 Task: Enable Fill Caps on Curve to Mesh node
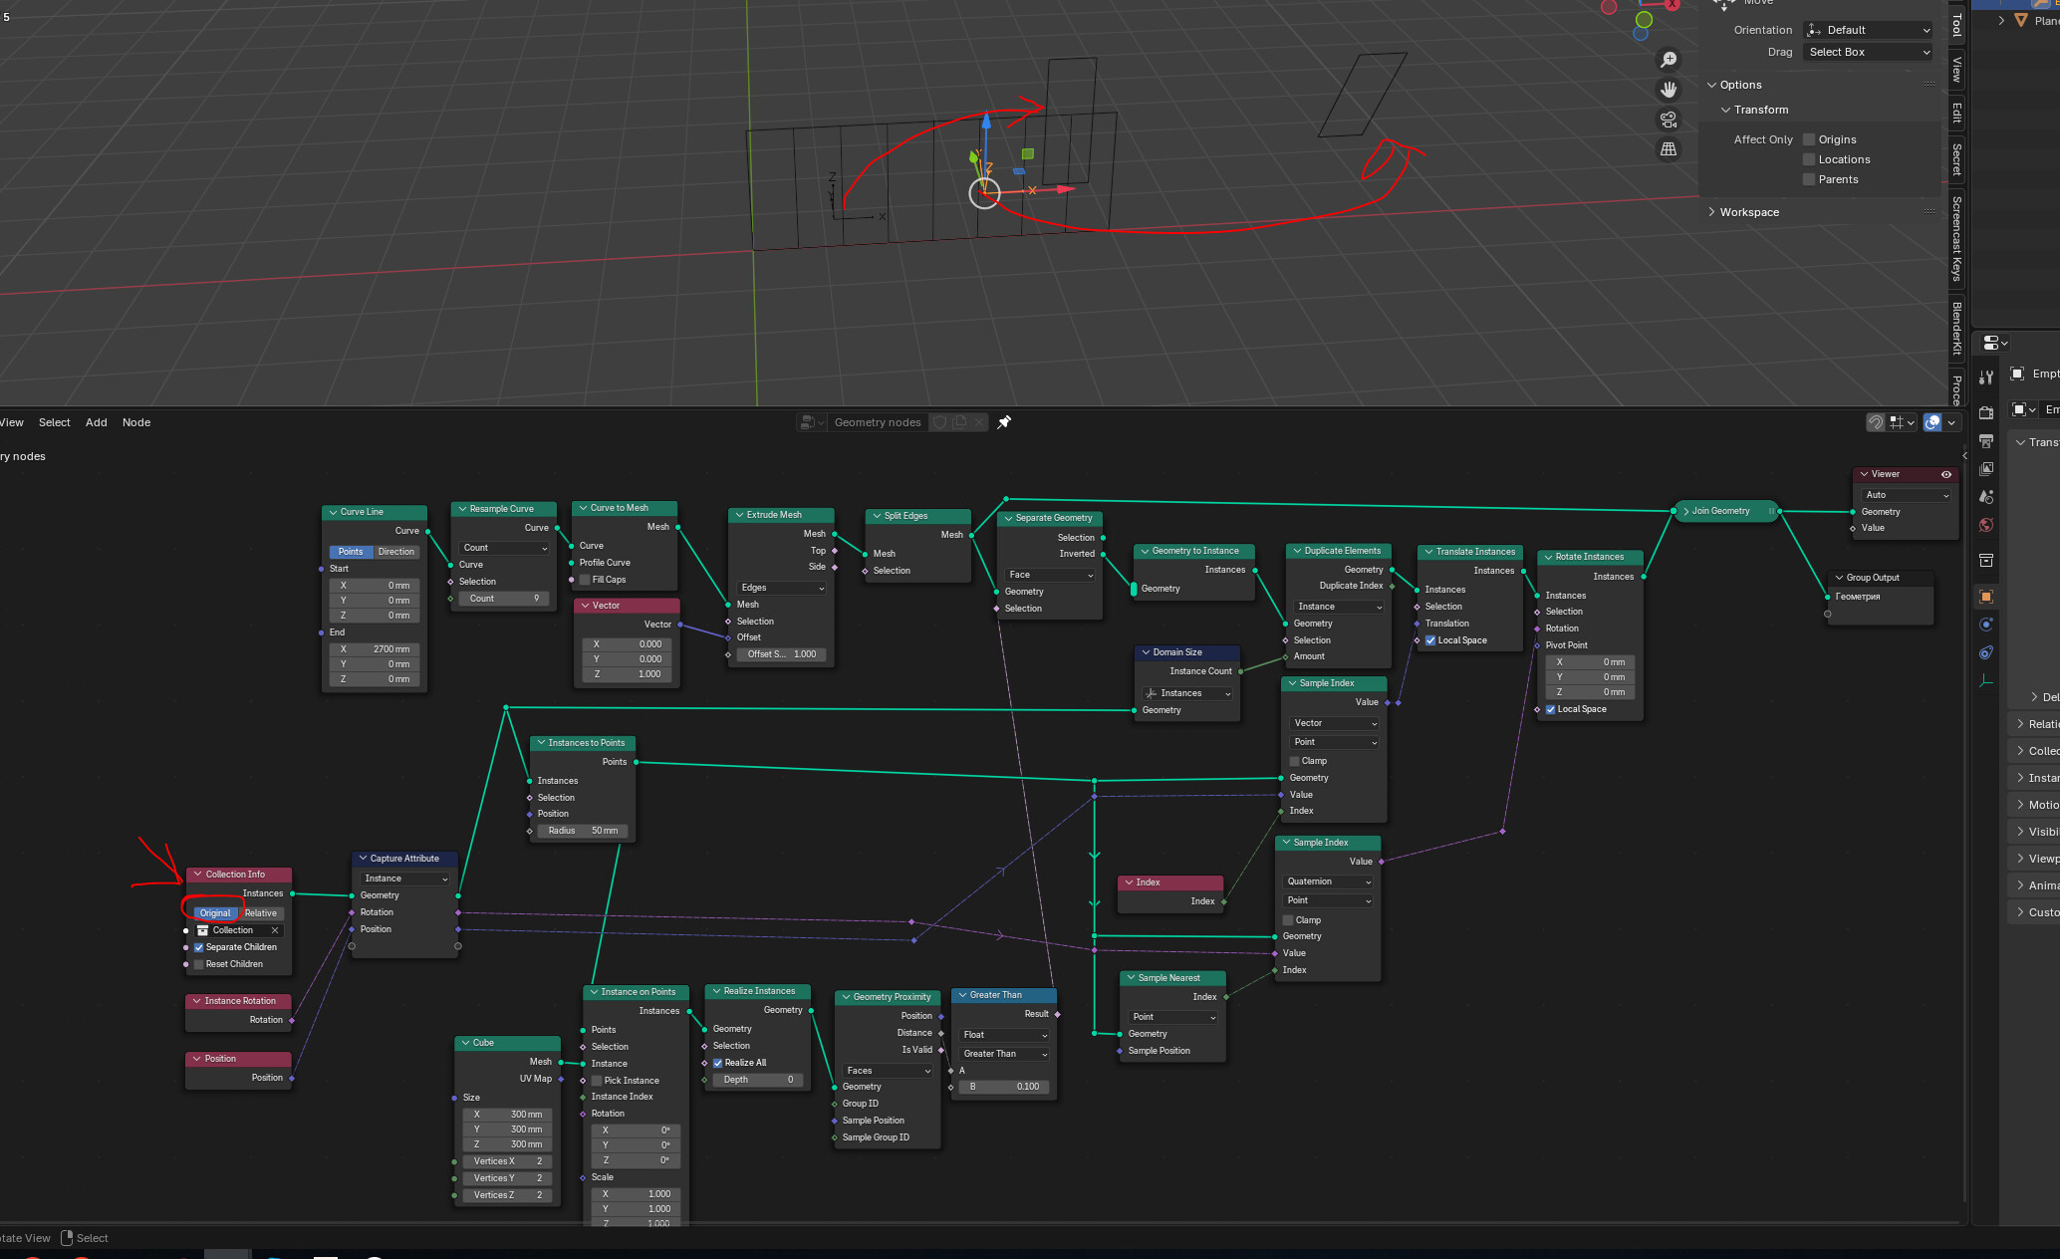[x=586, y=580]
